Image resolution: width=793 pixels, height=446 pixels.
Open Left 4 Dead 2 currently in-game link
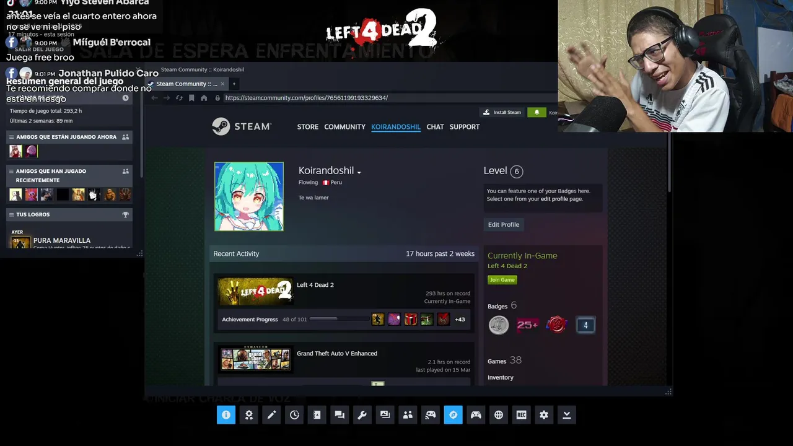[x=507, y=266]
